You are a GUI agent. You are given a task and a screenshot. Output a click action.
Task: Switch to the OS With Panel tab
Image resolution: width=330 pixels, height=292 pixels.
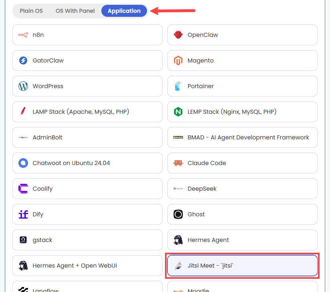(x=75, y=11)
